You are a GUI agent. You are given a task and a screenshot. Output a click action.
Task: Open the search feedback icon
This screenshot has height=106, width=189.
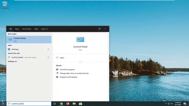(x=100, y=29)
